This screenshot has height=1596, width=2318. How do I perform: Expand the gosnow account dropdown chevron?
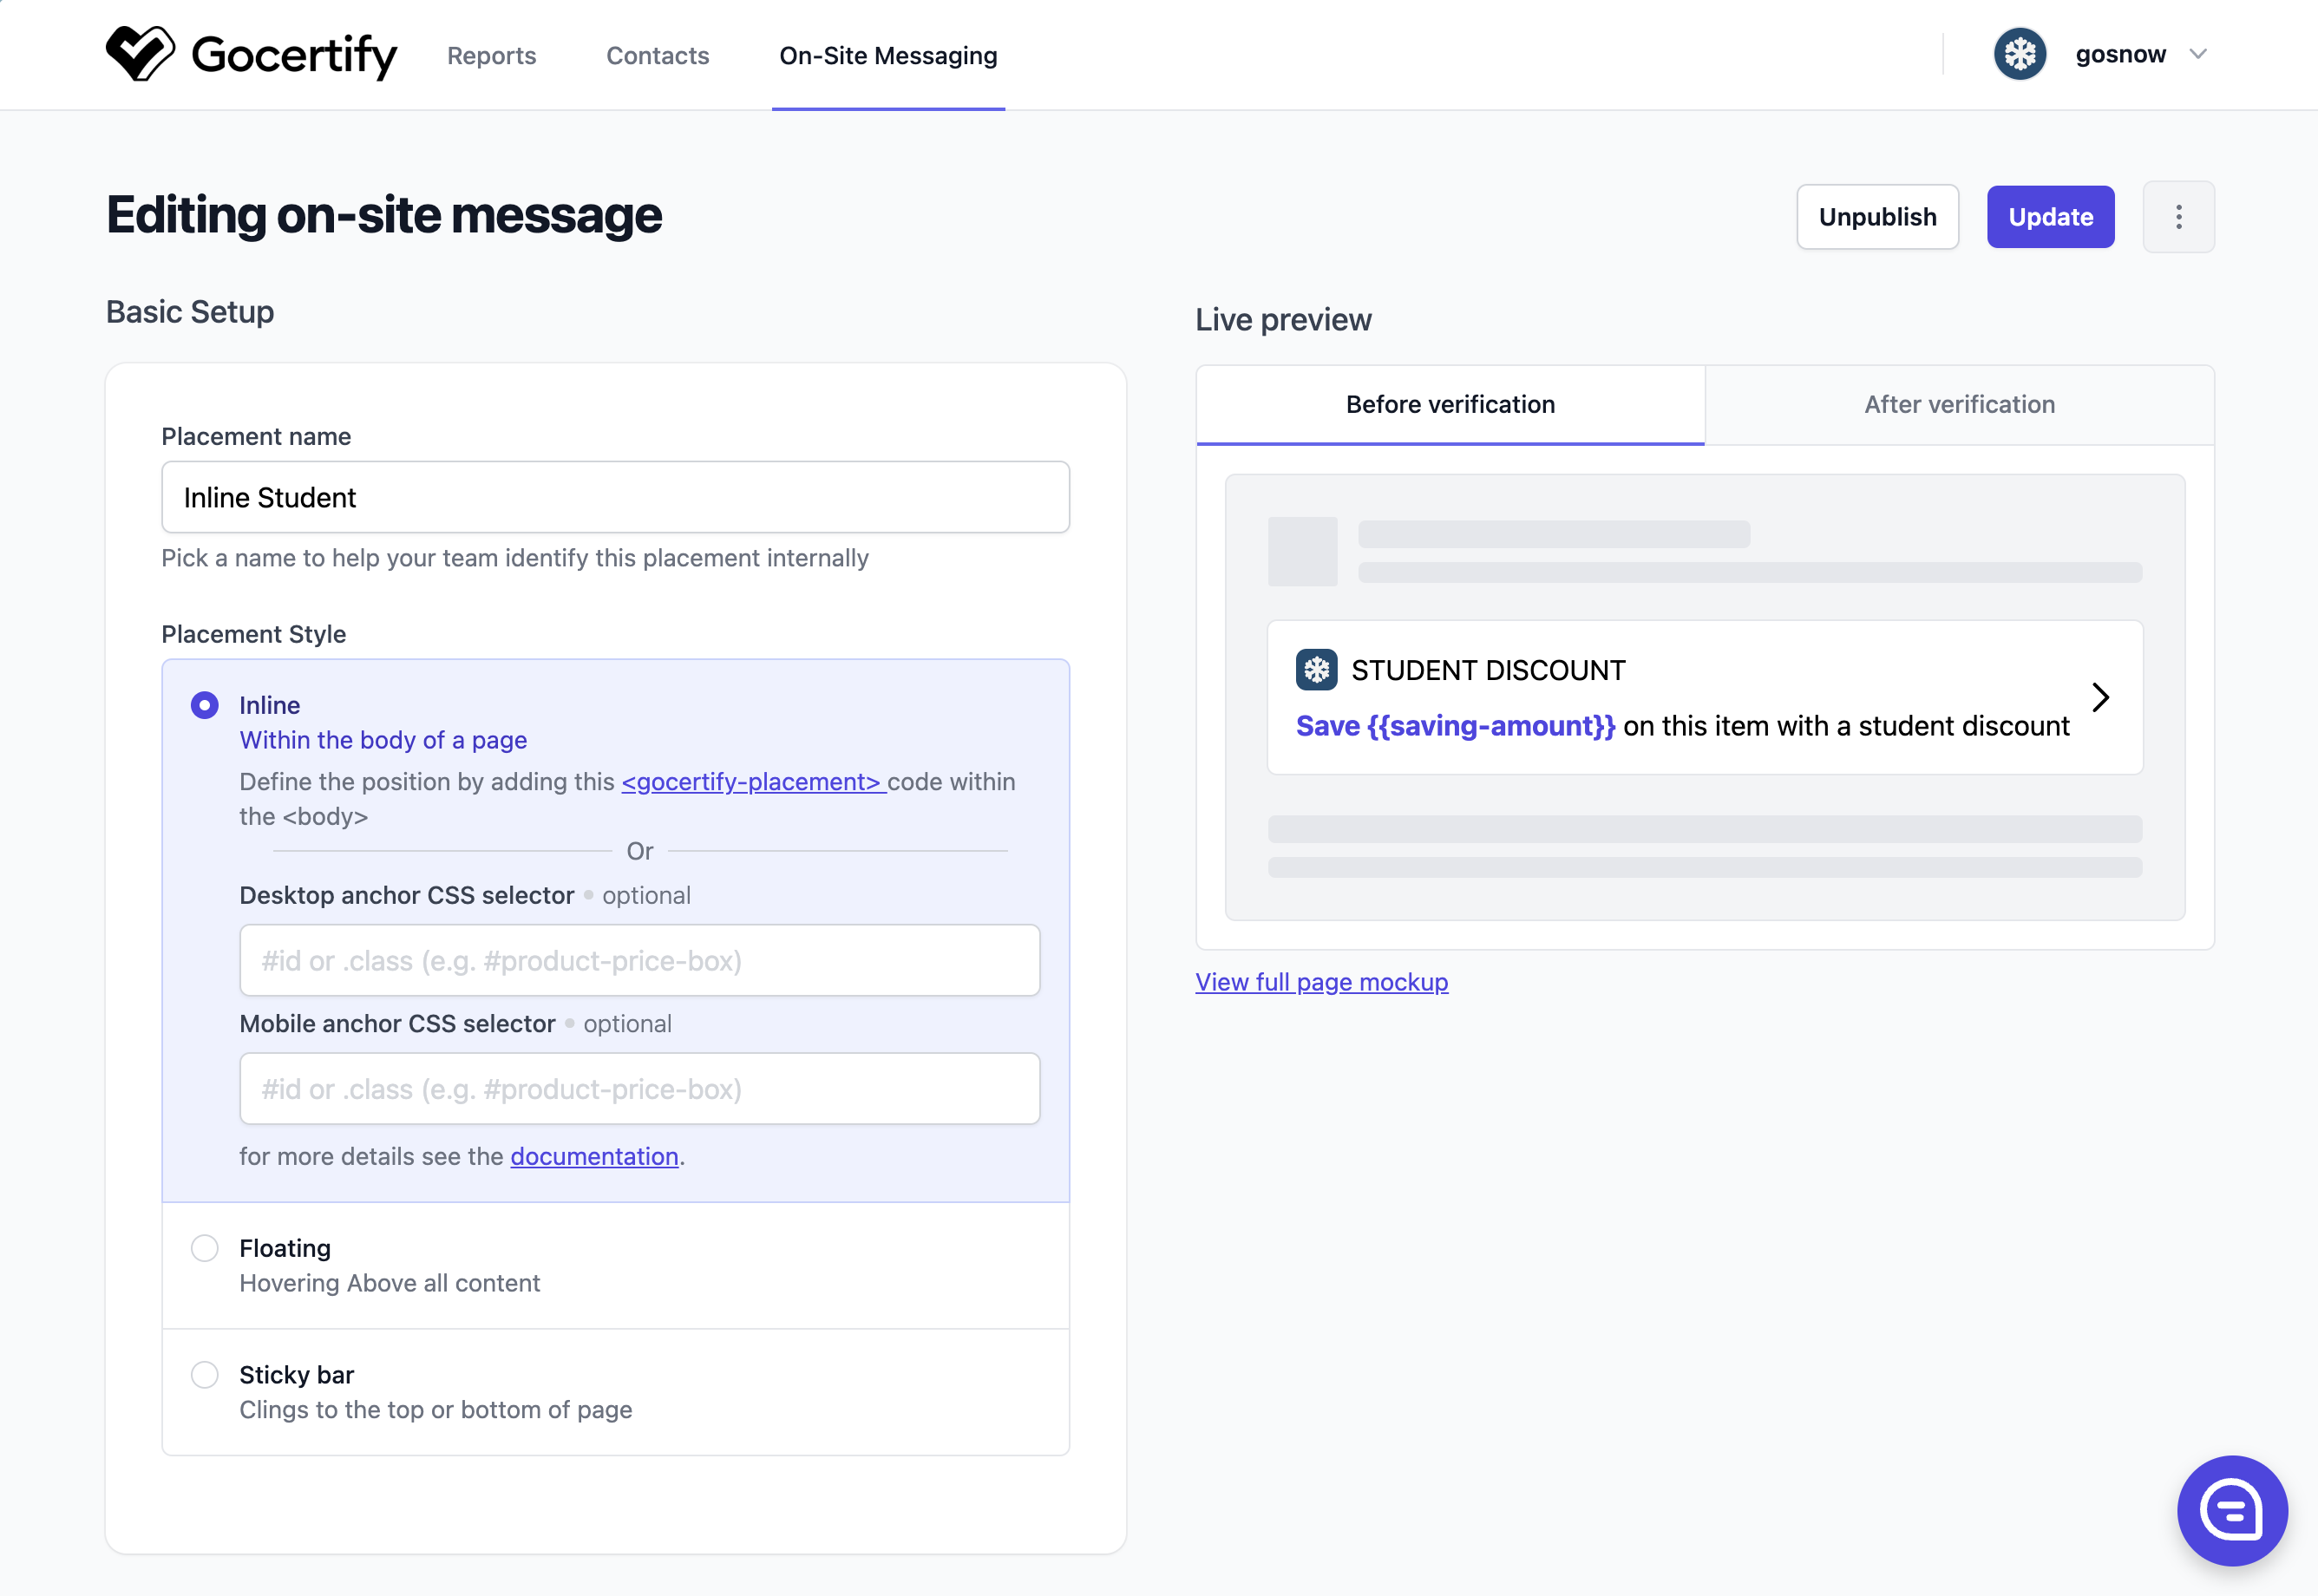pyautogui.click(x=2197, y=54)
